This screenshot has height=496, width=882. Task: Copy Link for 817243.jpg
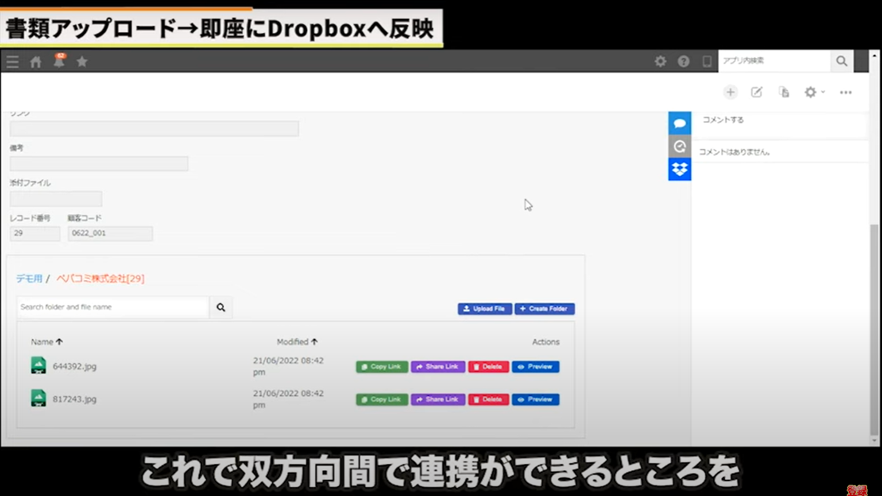[382, 400]
